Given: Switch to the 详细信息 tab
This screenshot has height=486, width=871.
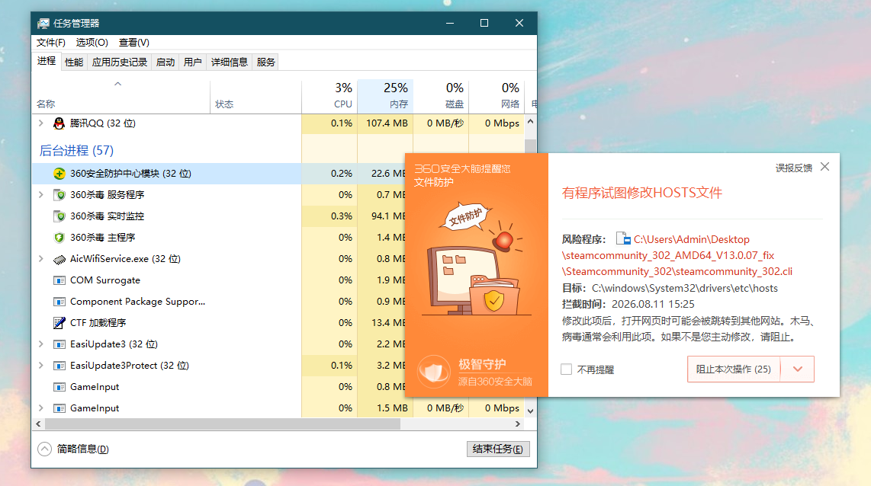Looking at the screenshot, I should (x=229, y=62).
